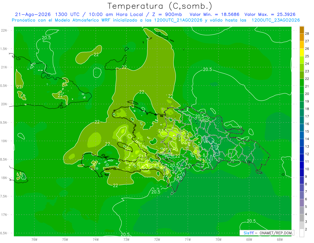This screenshot has height=243, width=314.
Task: Click the '68W' longitude axis label
Action: pyautogui.click(x=280, y=239)
